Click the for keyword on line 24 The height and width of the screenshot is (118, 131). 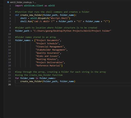17,78
